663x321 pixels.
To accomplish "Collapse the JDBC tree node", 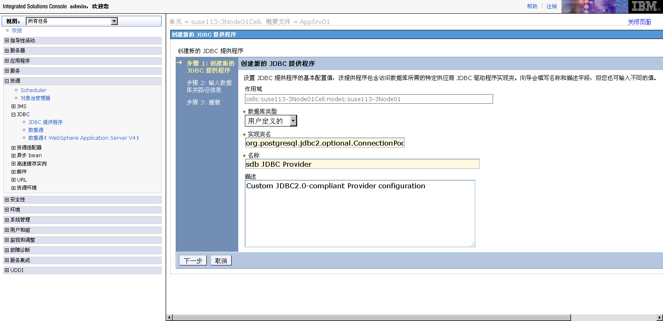I will coord(13,114).
